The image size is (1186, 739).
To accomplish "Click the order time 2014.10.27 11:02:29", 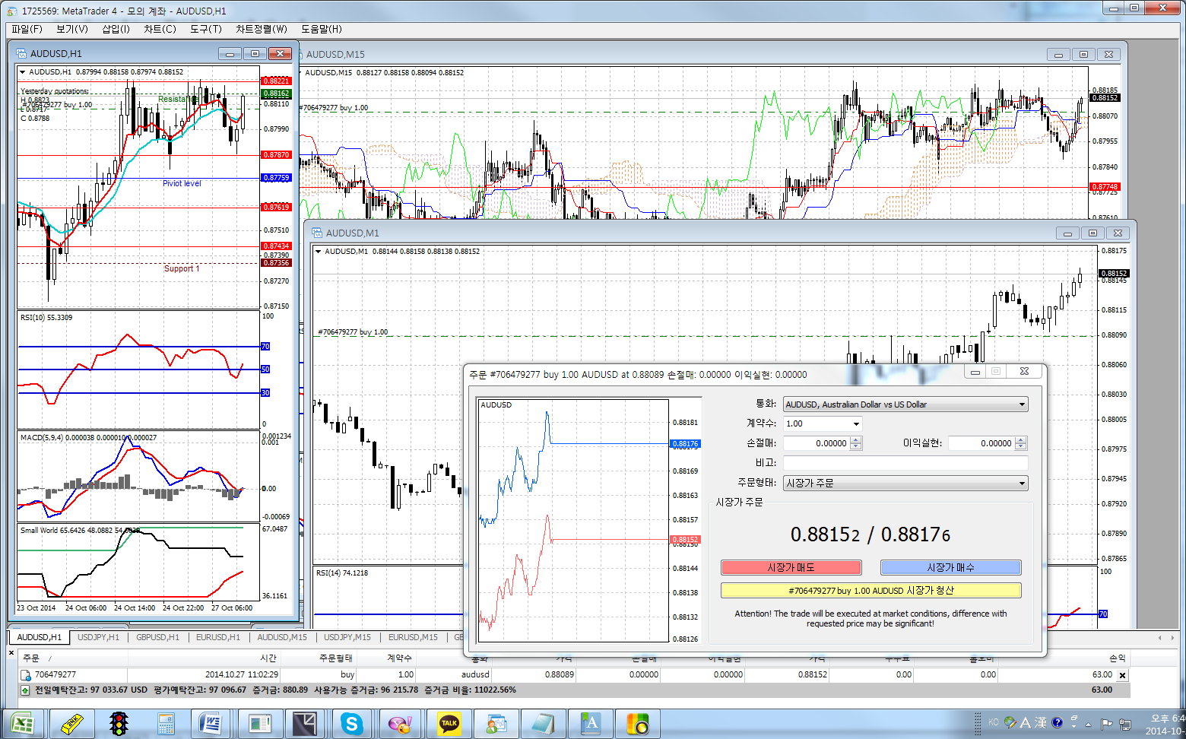I will (242, 674).
